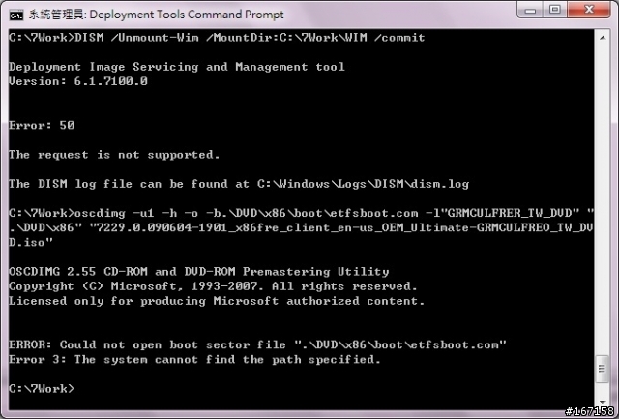Screen dimensions: 619x419
Task: Open the command prompt system menu icon
Action: 16,15
